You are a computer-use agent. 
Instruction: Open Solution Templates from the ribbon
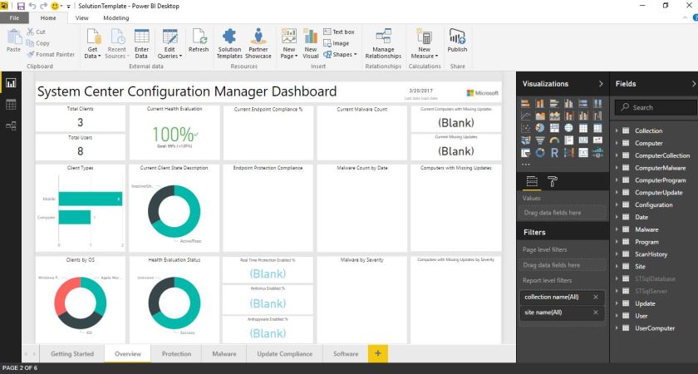point(229,43)
